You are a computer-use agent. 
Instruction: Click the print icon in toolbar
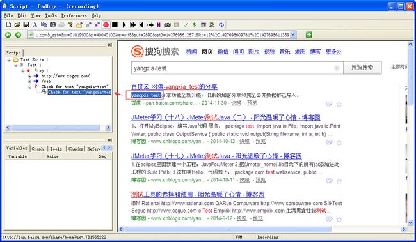tap(61, 25)
